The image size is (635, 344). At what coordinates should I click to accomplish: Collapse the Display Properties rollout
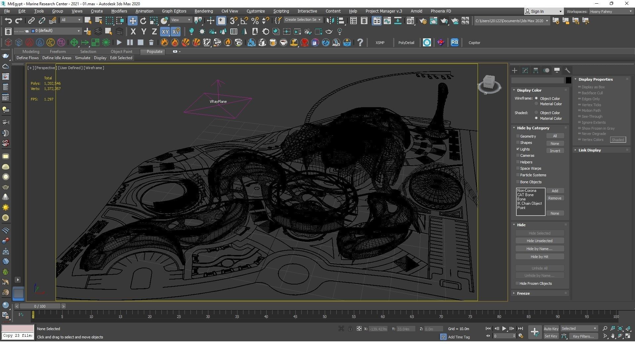tap(595, 79)
